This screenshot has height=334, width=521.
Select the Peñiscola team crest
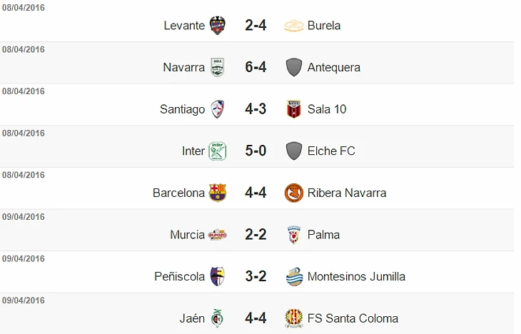(x=218, y=276)
